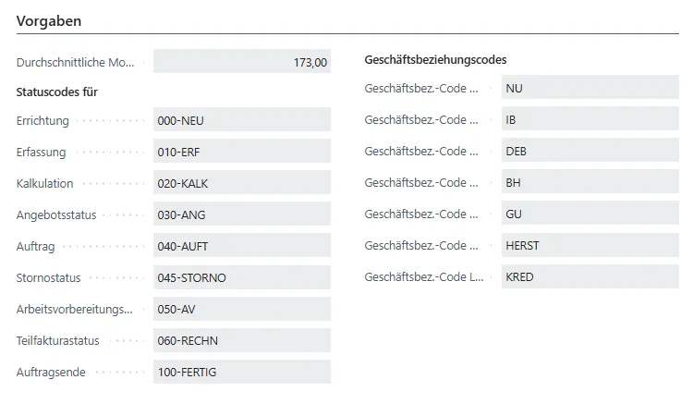Focus the Stornostatus field with 045-STORNO
This screenshot has width=693, height=404.
[242, 277]
